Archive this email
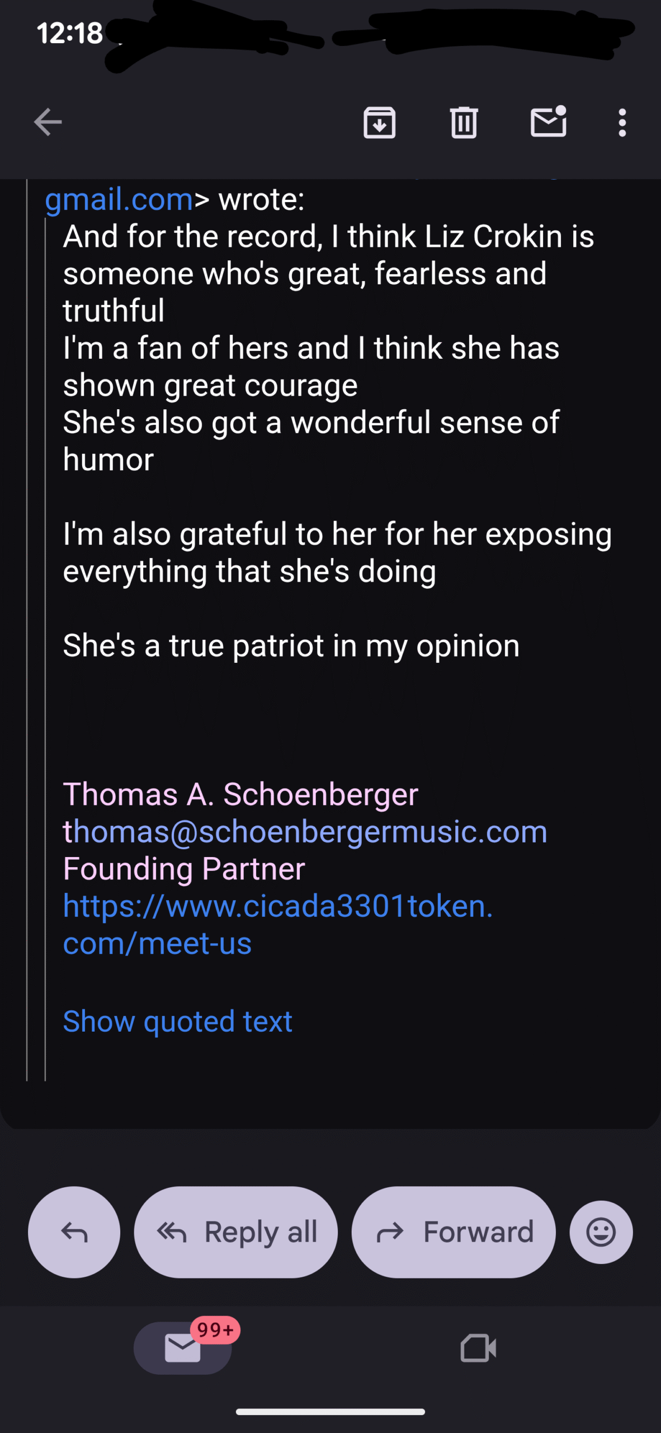 tap(380, 122)
